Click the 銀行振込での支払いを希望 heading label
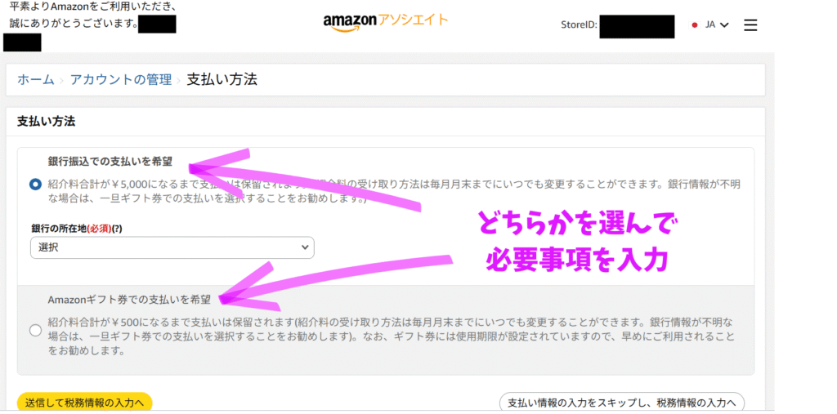Image resolution: width=837 pixels, height=414 pixels. click(110, 161)
